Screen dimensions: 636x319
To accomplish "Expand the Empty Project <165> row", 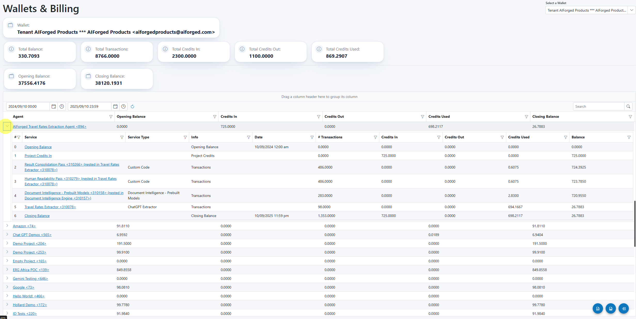I will (7, 261).
